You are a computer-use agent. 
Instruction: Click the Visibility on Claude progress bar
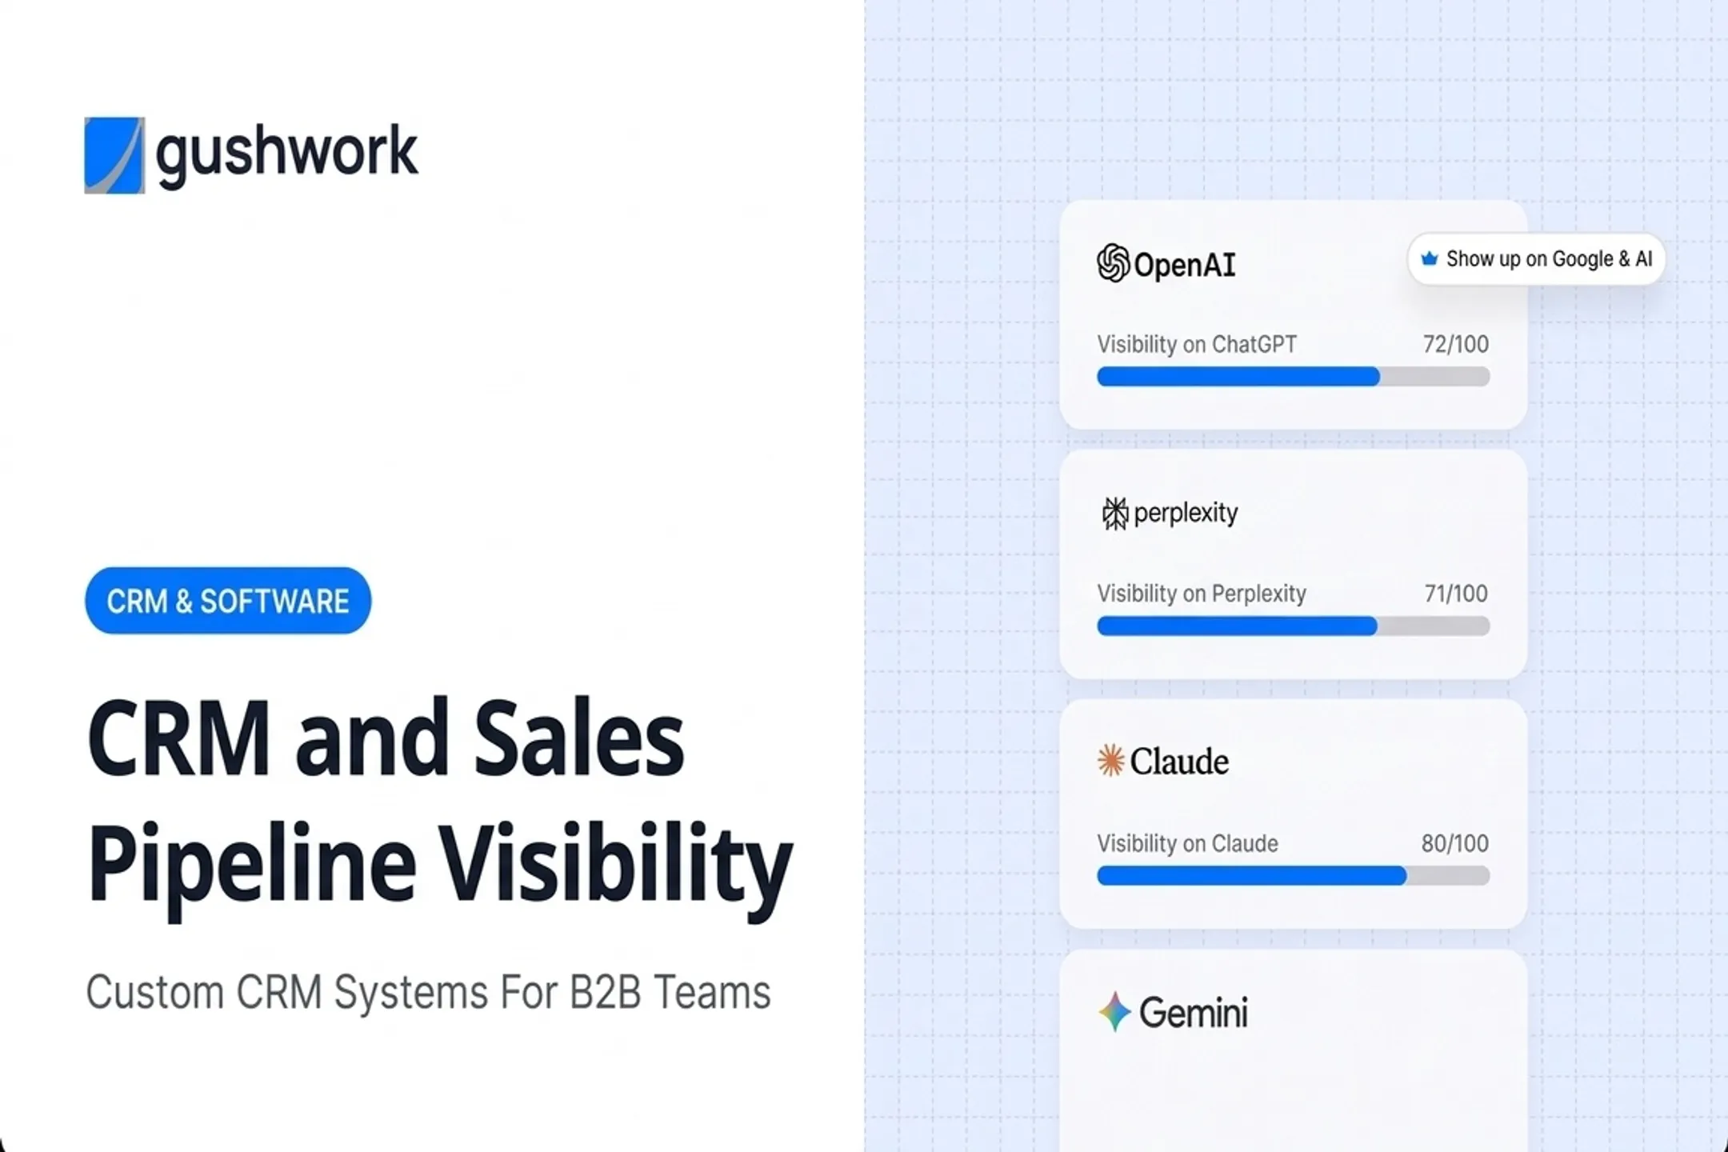1293,876
